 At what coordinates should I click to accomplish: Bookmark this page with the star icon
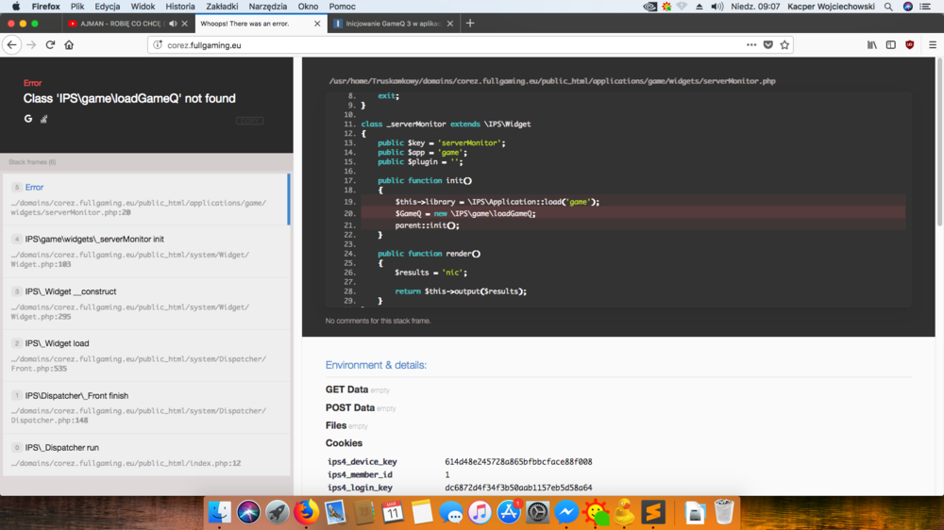pyautogui.click(x=784, y=44)
